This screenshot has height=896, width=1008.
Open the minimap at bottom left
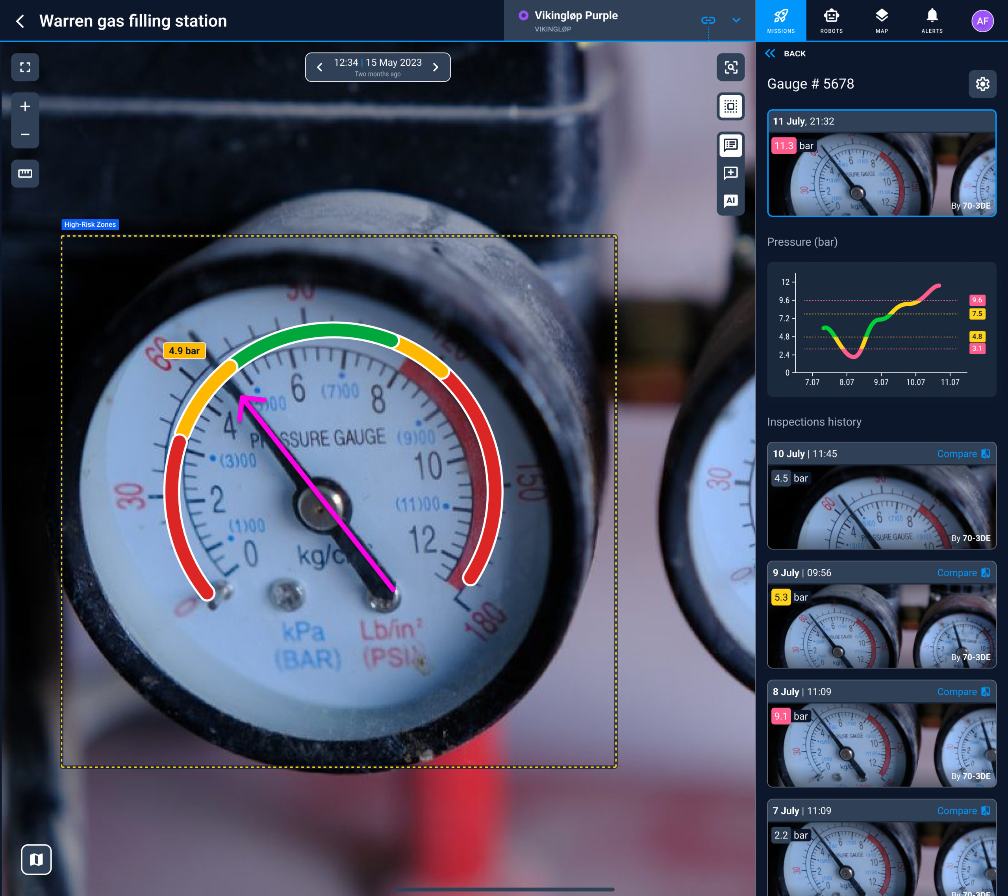coord(36,859)
